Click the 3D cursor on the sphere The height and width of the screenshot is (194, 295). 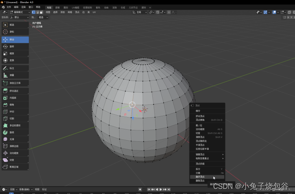[x=145, y=110]
